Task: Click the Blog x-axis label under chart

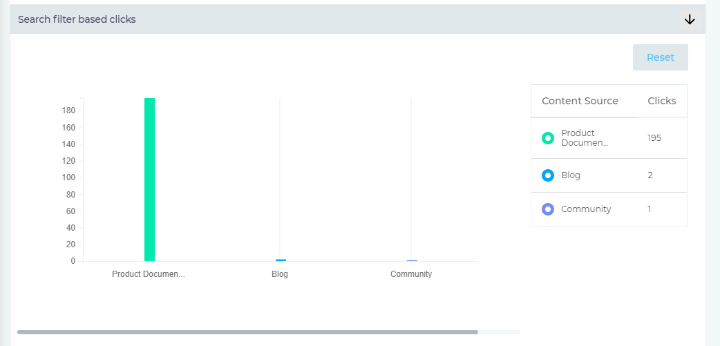Action: 280,274
